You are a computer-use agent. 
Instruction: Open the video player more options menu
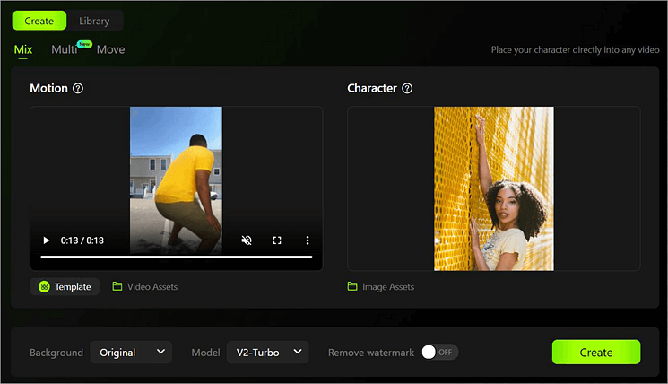coord(308,240)
